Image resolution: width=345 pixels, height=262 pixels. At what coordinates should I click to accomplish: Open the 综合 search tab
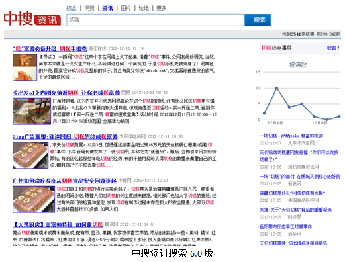72,9
